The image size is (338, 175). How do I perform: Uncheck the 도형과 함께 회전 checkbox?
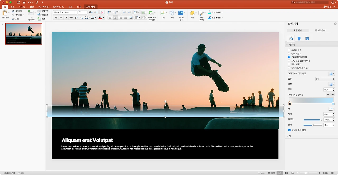[x=289, y=130]
